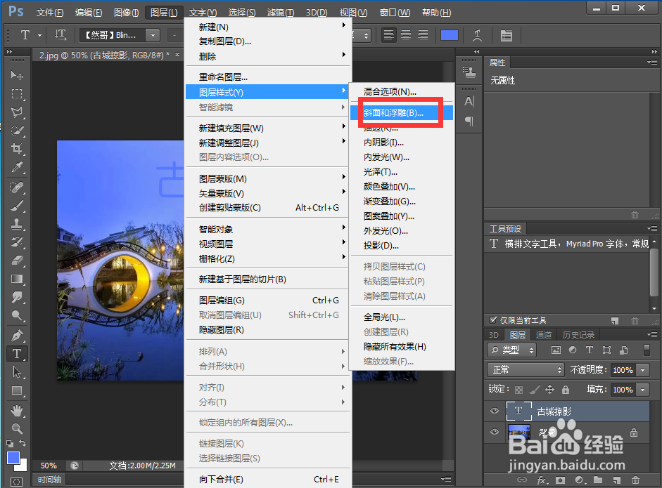The height and width of the screenshot is (488, 662).
Task: Click the Delete layer trash icon
Action: (635, 480)
